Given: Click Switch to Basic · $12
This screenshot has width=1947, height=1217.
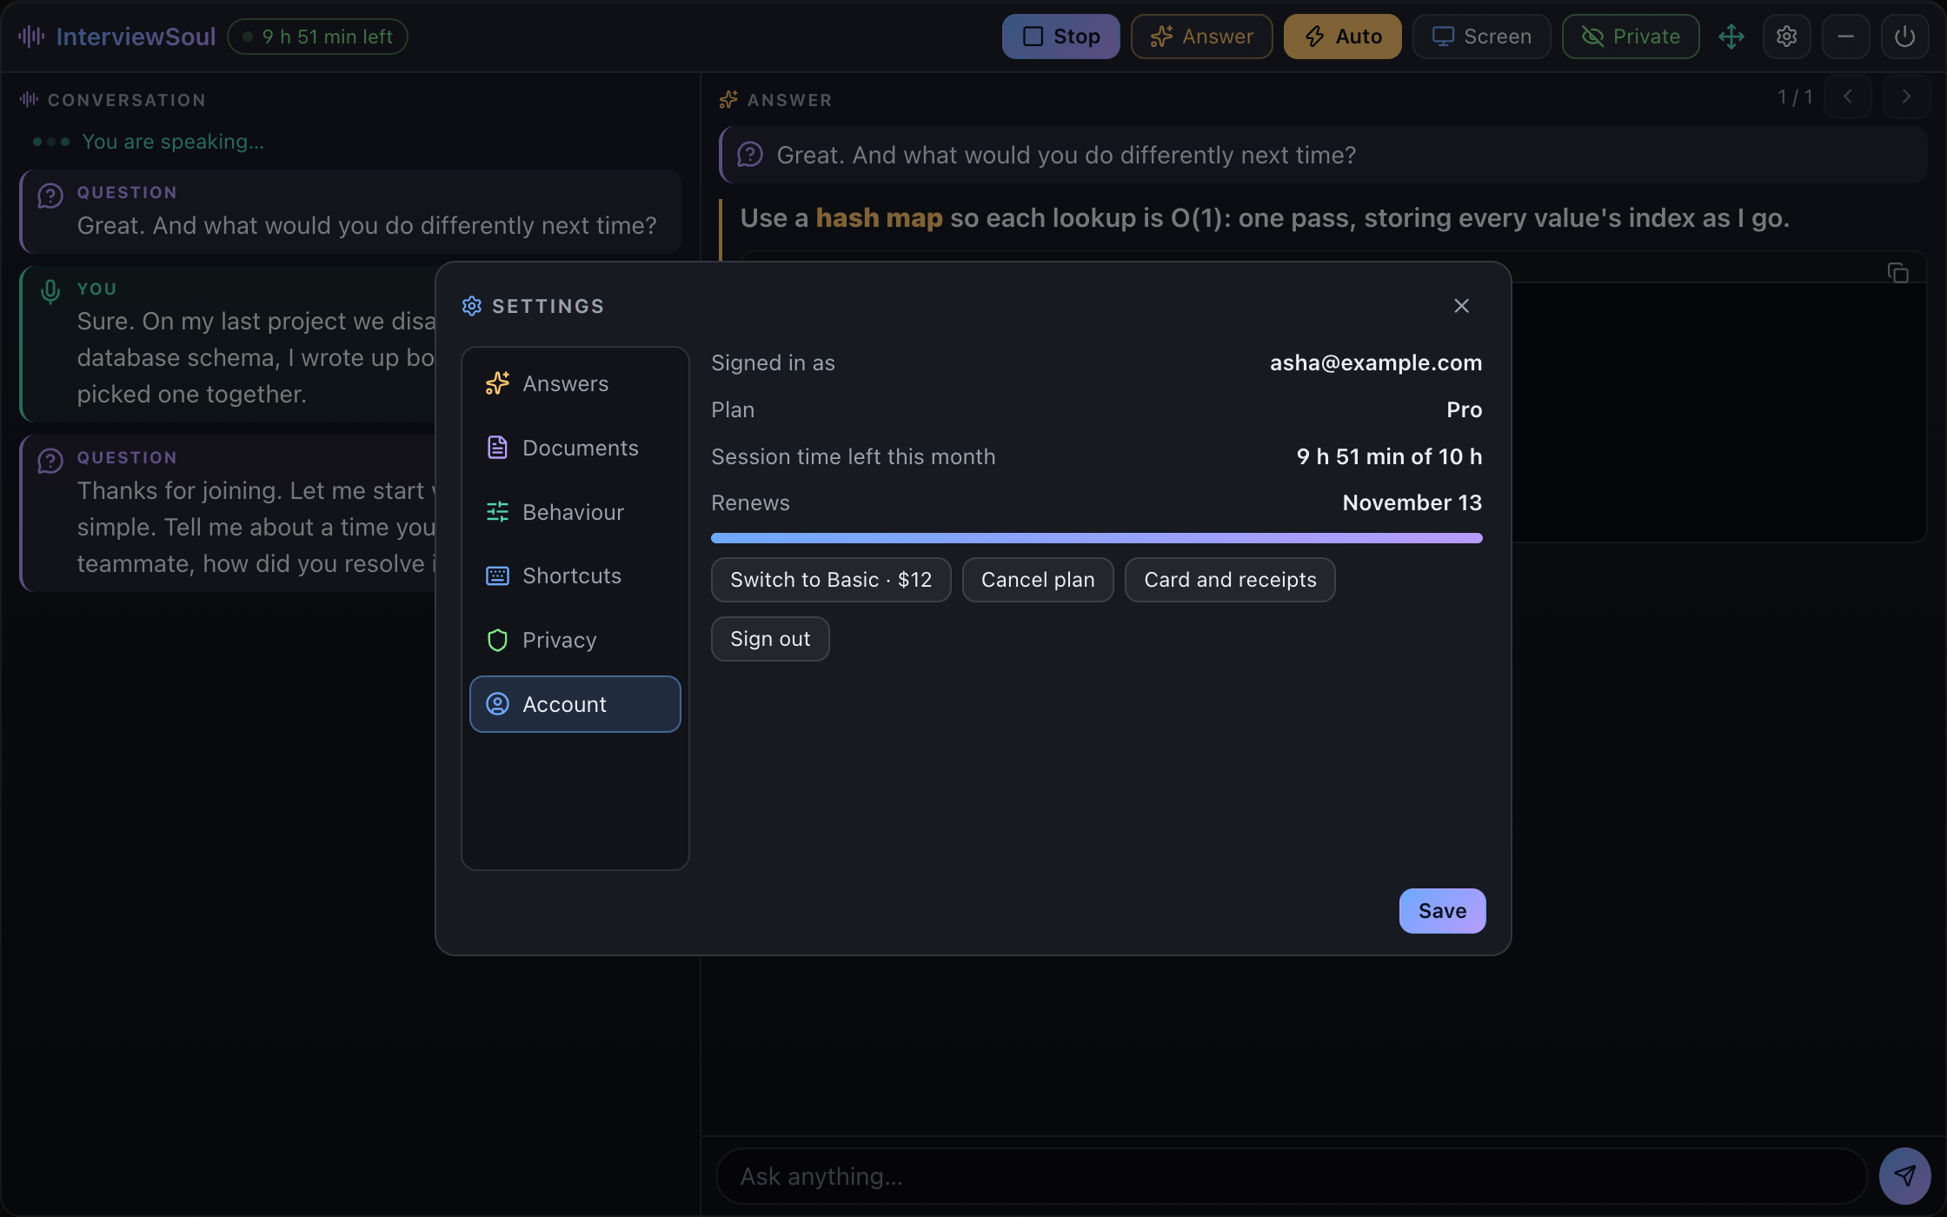Looking at the screenshot, I should click(831, 580).
